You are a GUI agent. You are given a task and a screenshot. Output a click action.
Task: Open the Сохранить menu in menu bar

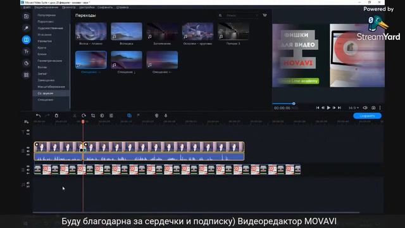tap(105, 7)
